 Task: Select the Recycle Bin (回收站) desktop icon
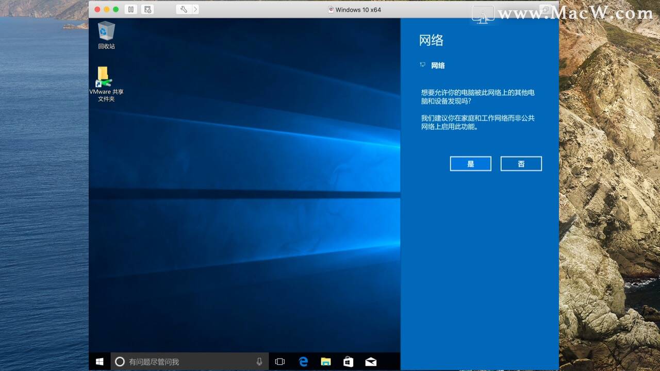tap(106, 35)
